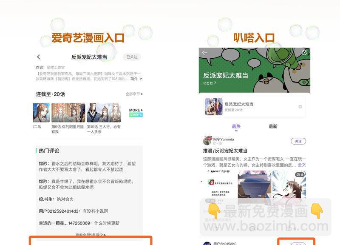340x245 pixels.
Task: Click MORE to view more episodes
Action: coord(136,110)
